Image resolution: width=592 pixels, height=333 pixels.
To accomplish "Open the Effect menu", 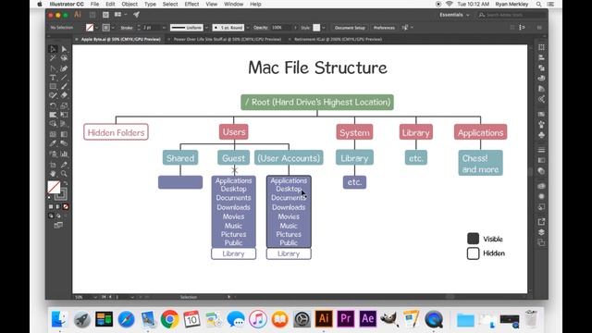I will 191,4.
